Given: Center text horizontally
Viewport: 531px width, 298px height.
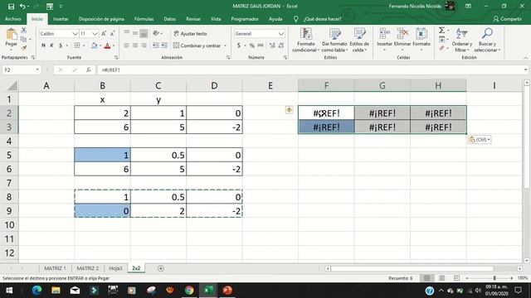Looking at the screenshot, I should click(x=135, y=46).
